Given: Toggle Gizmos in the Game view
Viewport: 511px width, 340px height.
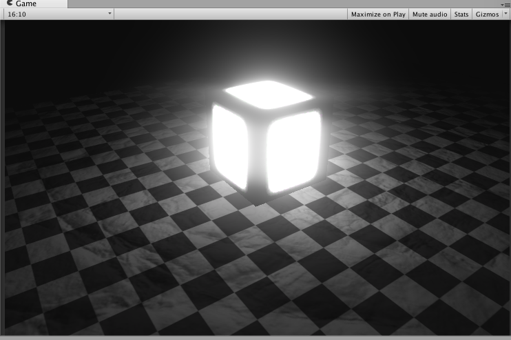Looking at the screenshot, I should coord(487,14).
